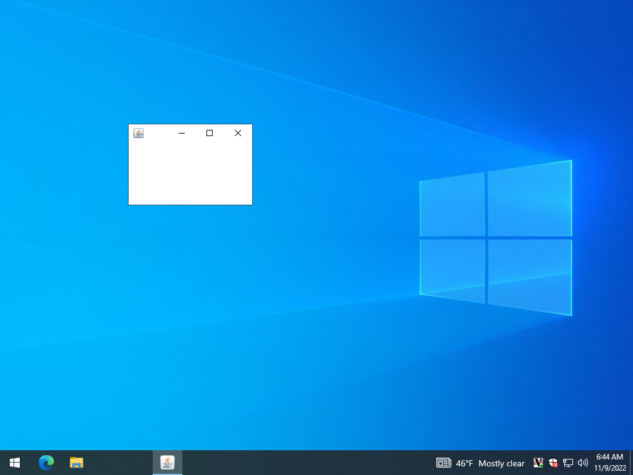Click inside the blank white Java window area
The image size is (633, 475).
[190, 173]
